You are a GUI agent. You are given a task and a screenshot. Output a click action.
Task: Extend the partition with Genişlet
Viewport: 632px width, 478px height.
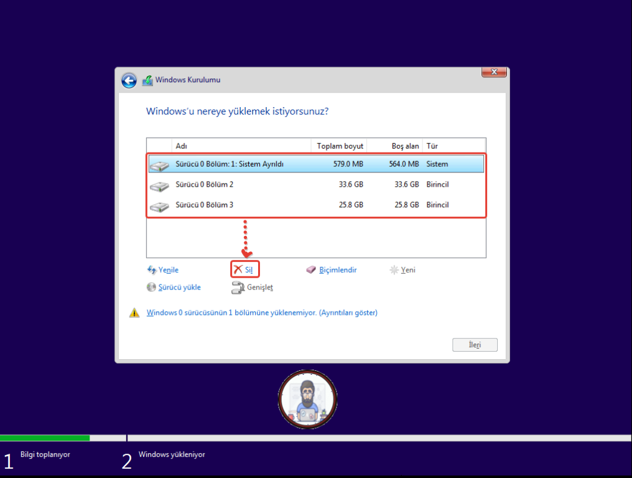click(x=260, y=287)
